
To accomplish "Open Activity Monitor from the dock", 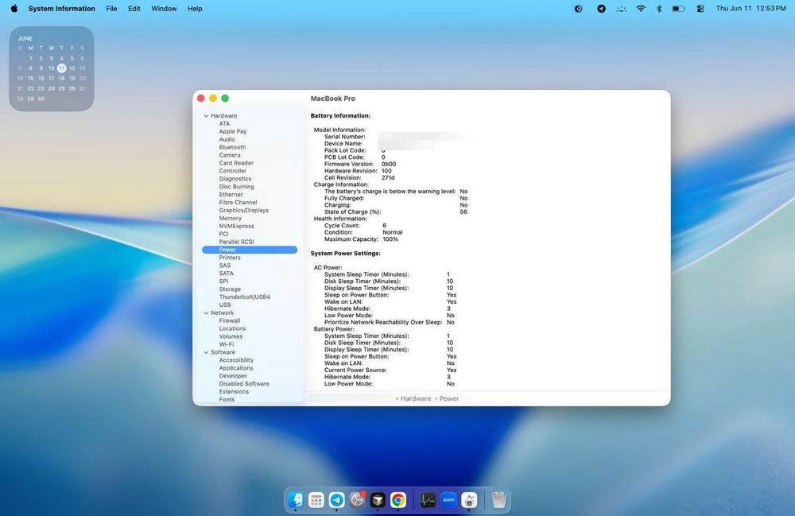I will click(x=428, y=500).
